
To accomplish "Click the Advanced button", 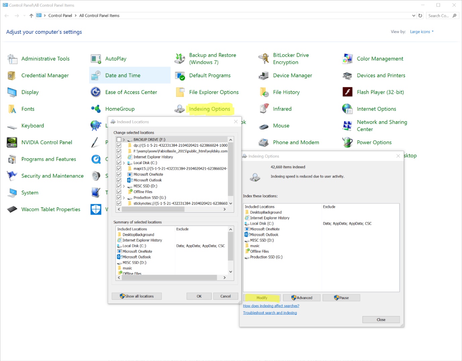I will coord(302,298).
